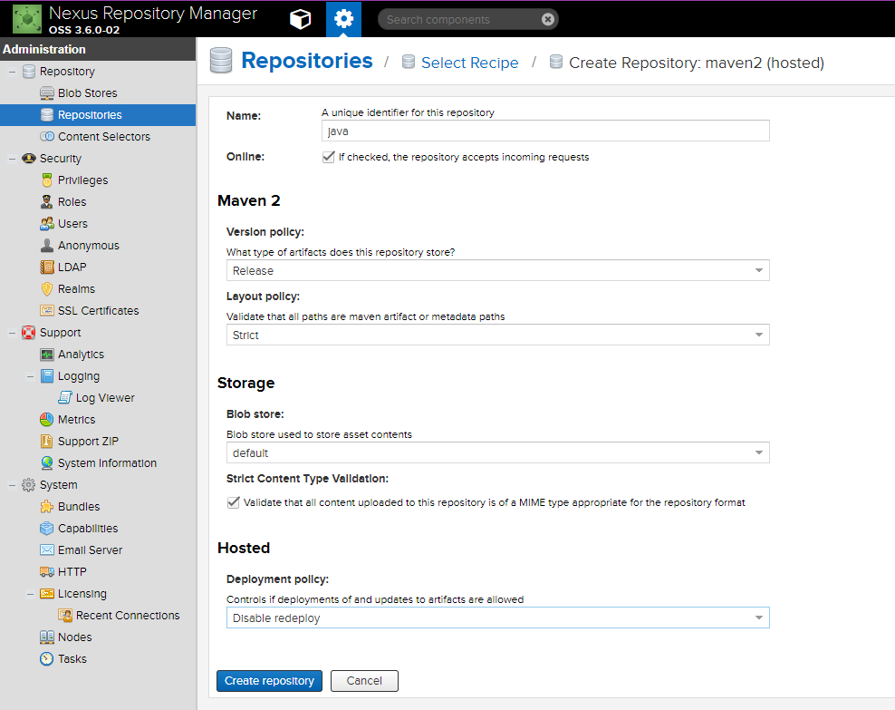The height and width of the screenshot is (710, 895).
Task: Collapse the Logging tree node
Action: [x=30, y=375]
